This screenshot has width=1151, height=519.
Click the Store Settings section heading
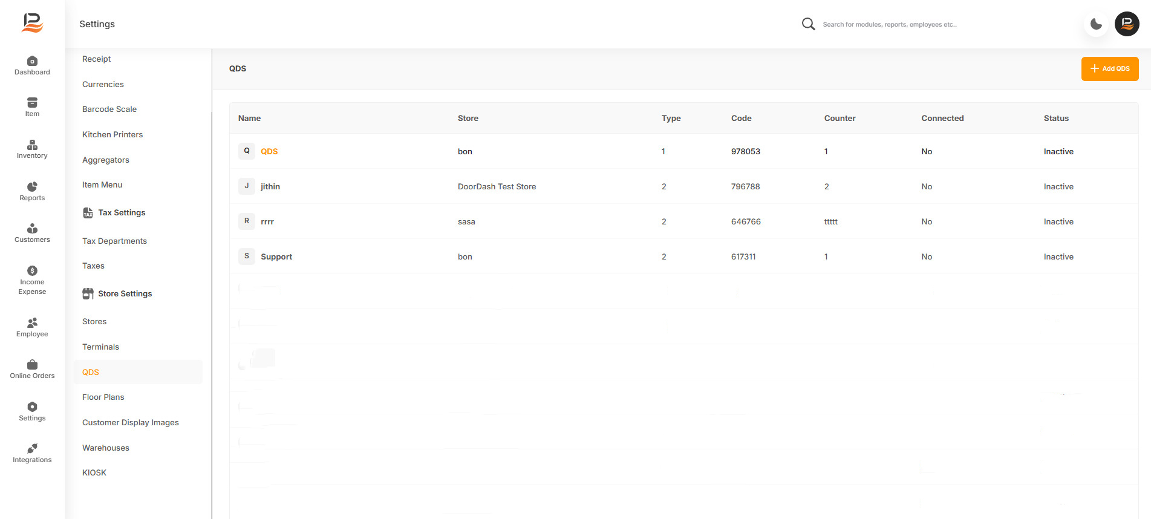pyautogui.click(x=125, y=293)
